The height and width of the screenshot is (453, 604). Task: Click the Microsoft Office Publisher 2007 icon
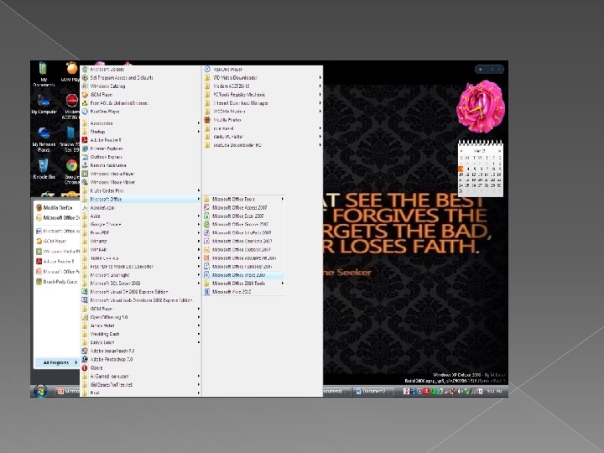pos(206,267)
